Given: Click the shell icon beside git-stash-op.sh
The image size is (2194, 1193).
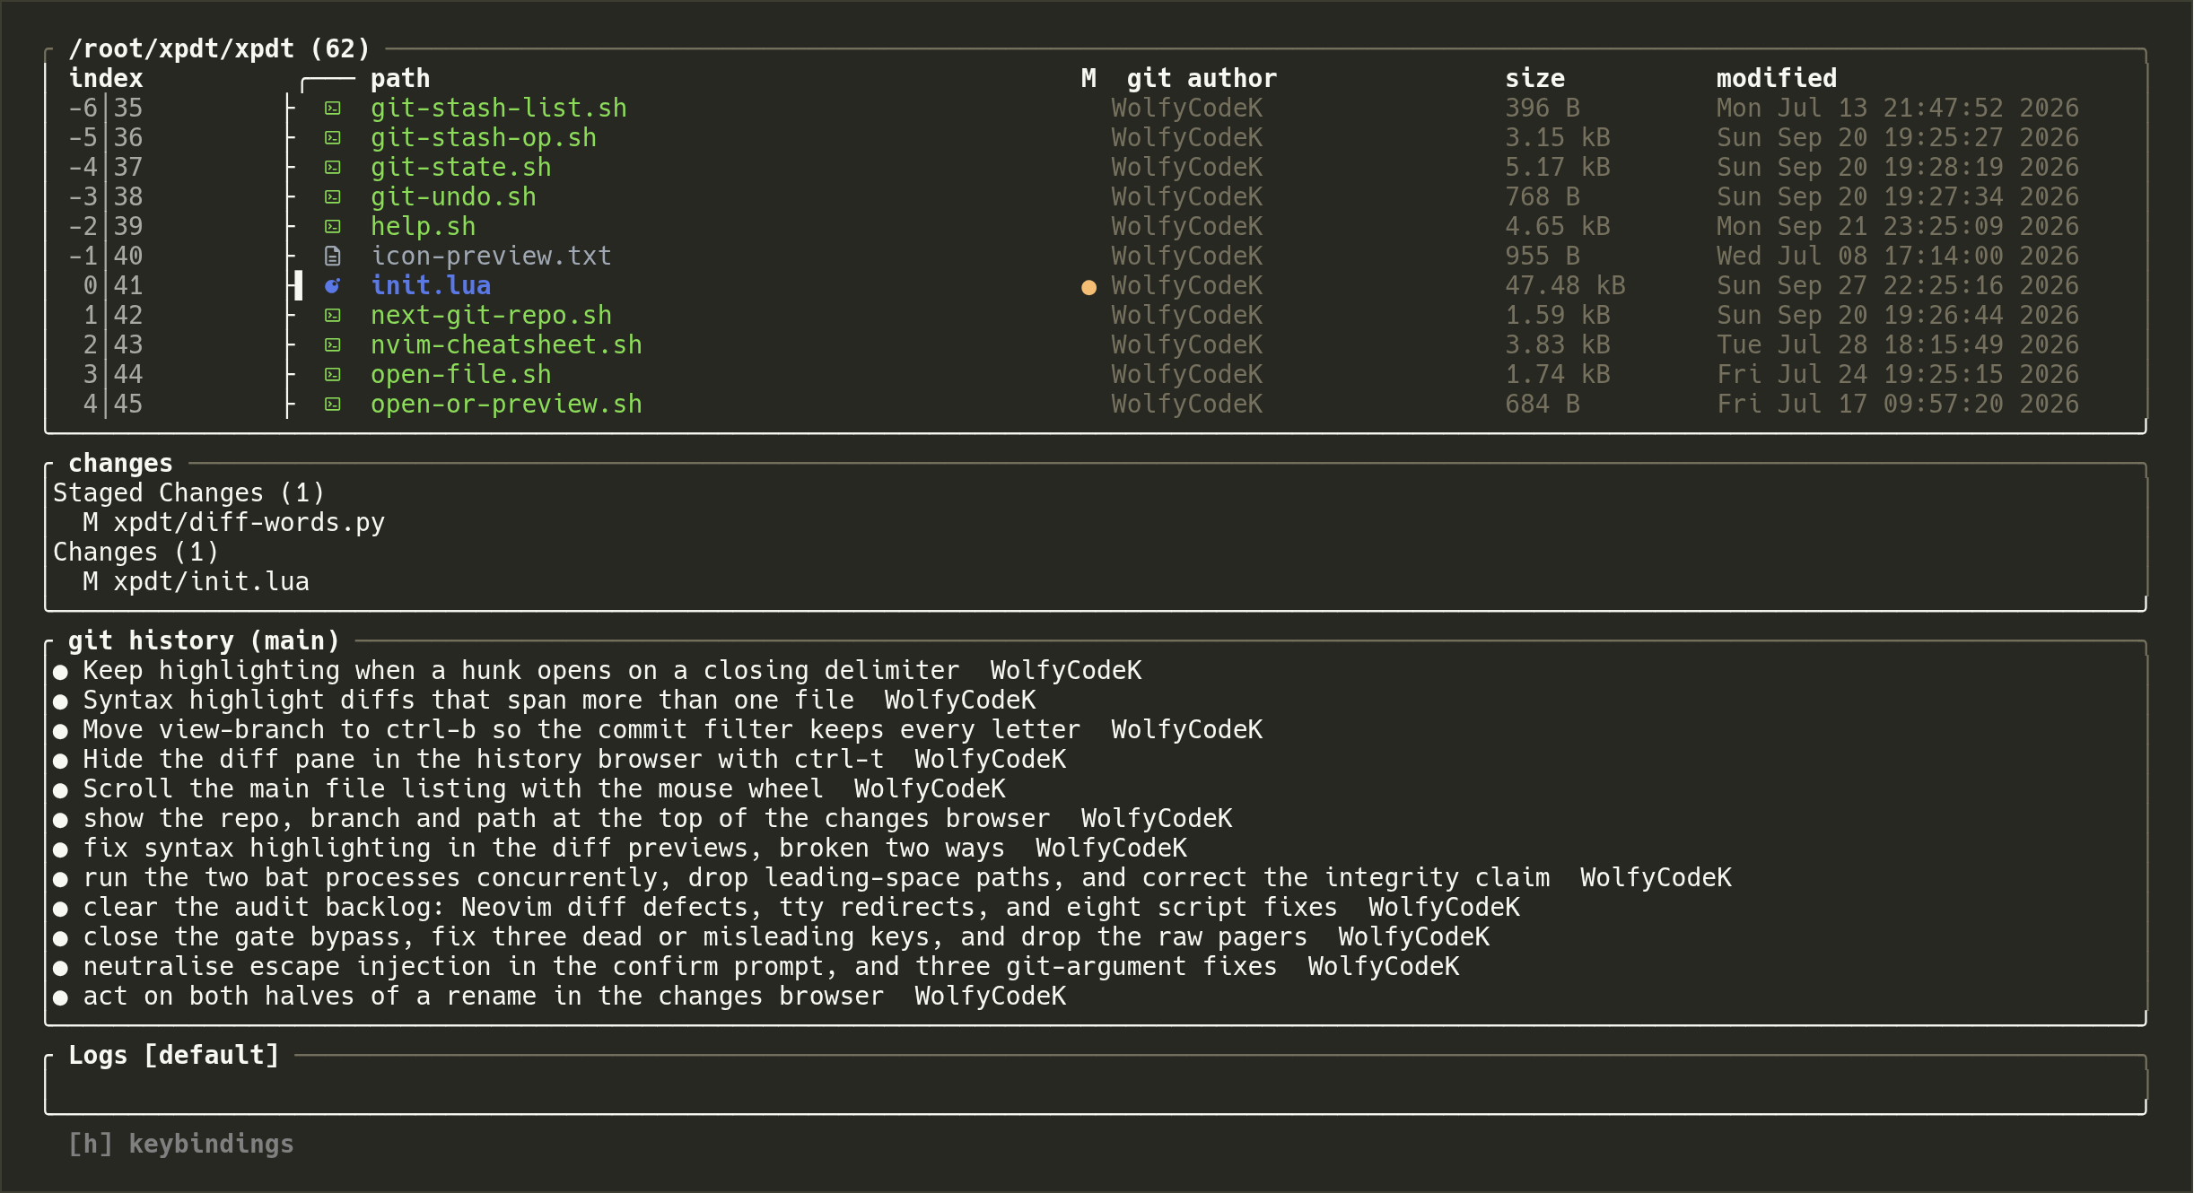Looking at the screenshot, I should click(333, 138).
